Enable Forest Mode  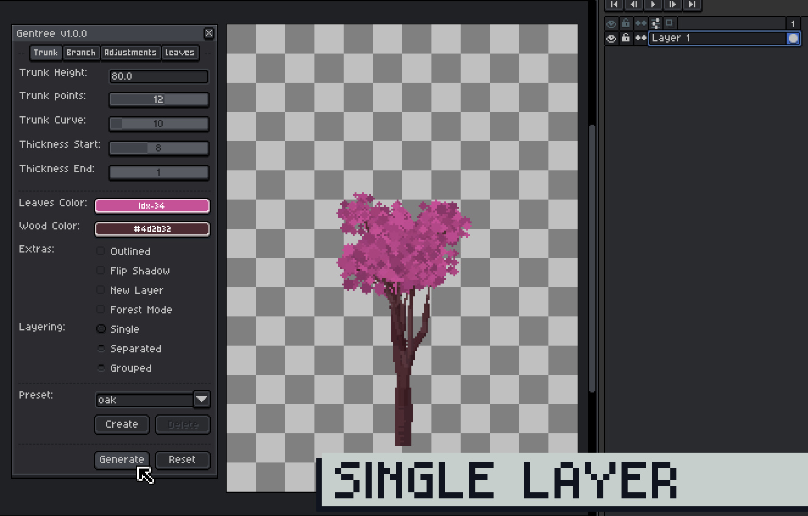tap(100, 309)
